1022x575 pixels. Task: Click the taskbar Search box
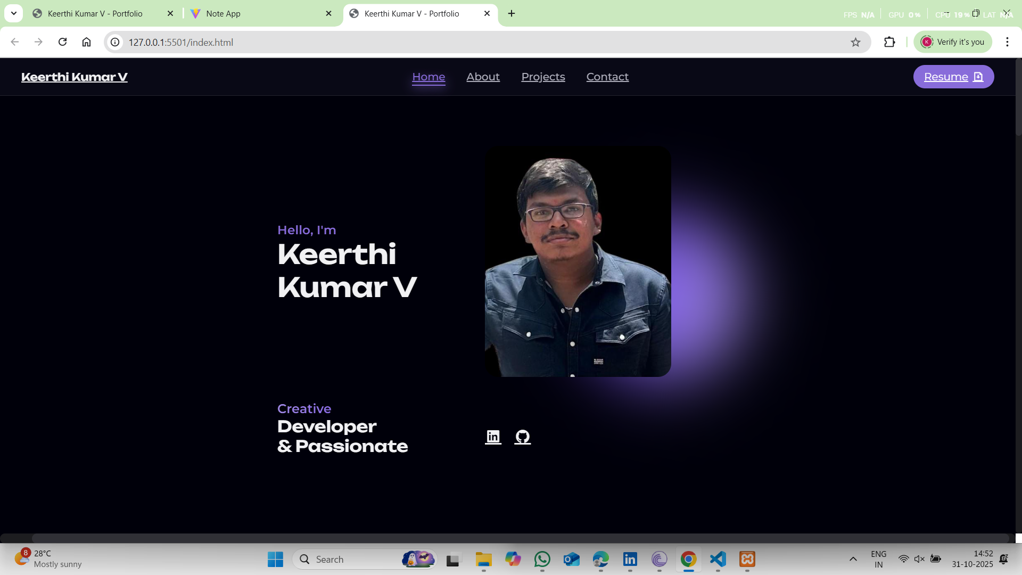pyautogui.click(x=365, y=559)
